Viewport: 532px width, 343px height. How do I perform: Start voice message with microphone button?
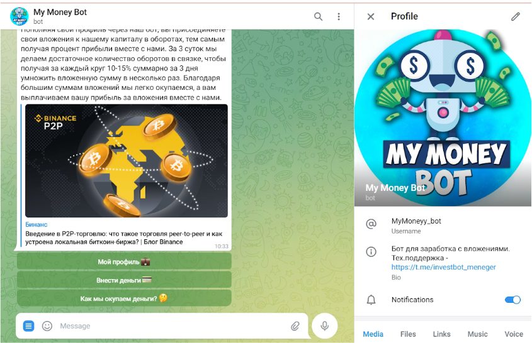[x=325, y=326]
